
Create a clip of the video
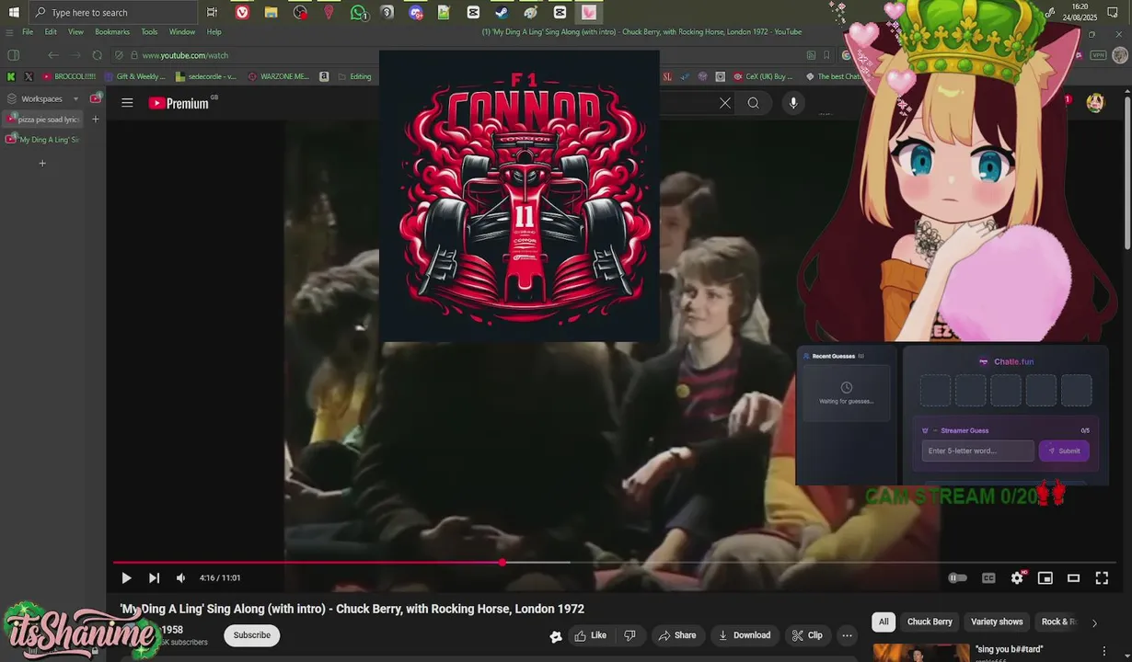807,635
